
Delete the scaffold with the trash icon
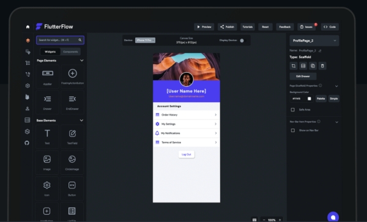tap(322, 66)
